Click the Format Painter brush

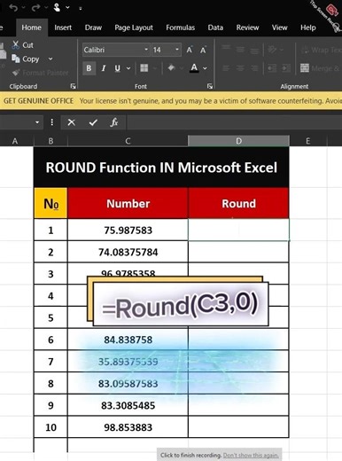click(x=16, y=73)
